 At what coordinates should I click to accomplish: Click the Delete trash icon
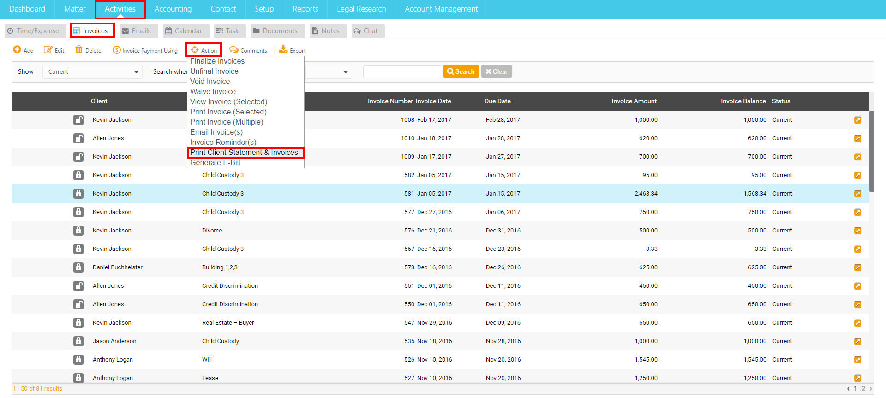coord(79,50)
